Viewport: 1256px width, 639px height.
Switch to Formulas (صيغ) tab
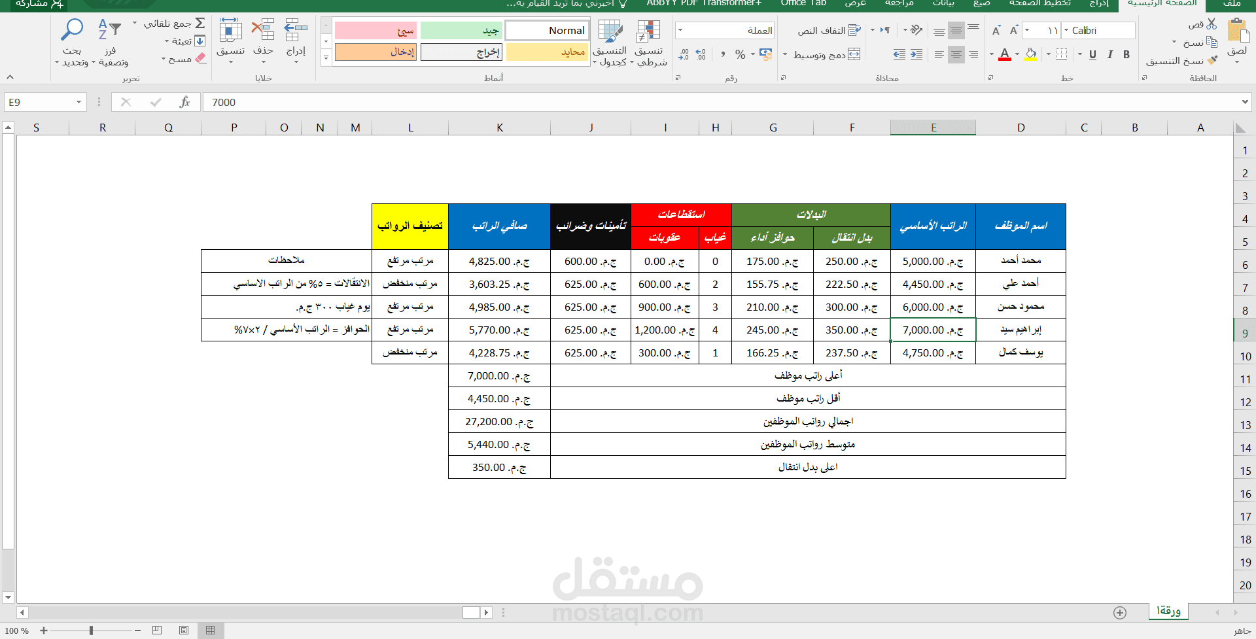(981, 3)
